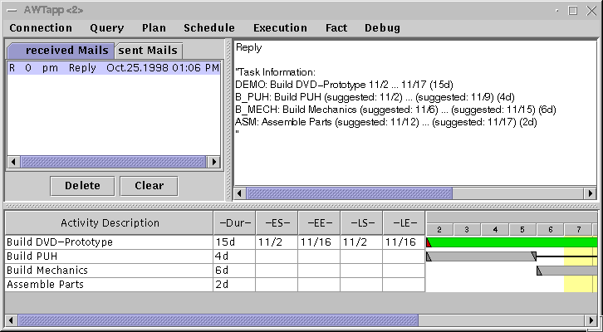The image size is (603, 332).
Task: Click the mail list right scroll arrow
Action: click(x=213, y=162)
